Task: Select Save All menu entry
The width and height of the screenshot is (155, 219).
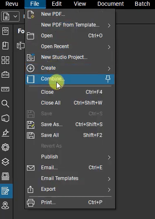Action: point(70,135)
